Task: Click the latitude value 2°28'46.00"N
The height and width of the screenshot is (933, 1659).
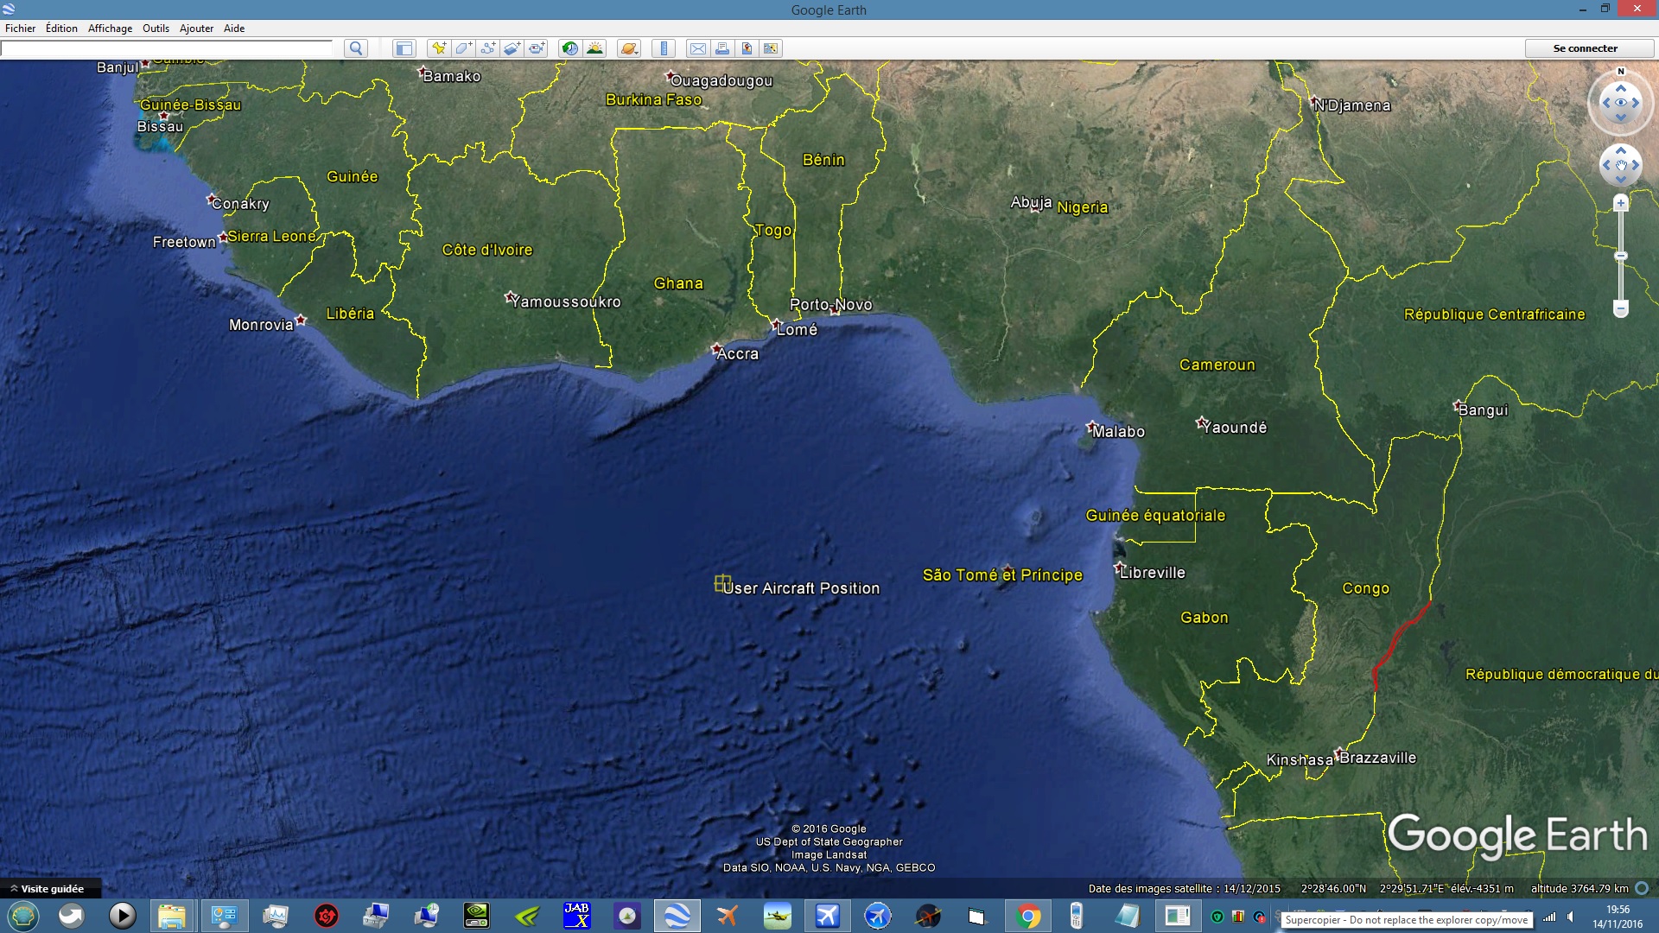Action: coord(1334,889)
